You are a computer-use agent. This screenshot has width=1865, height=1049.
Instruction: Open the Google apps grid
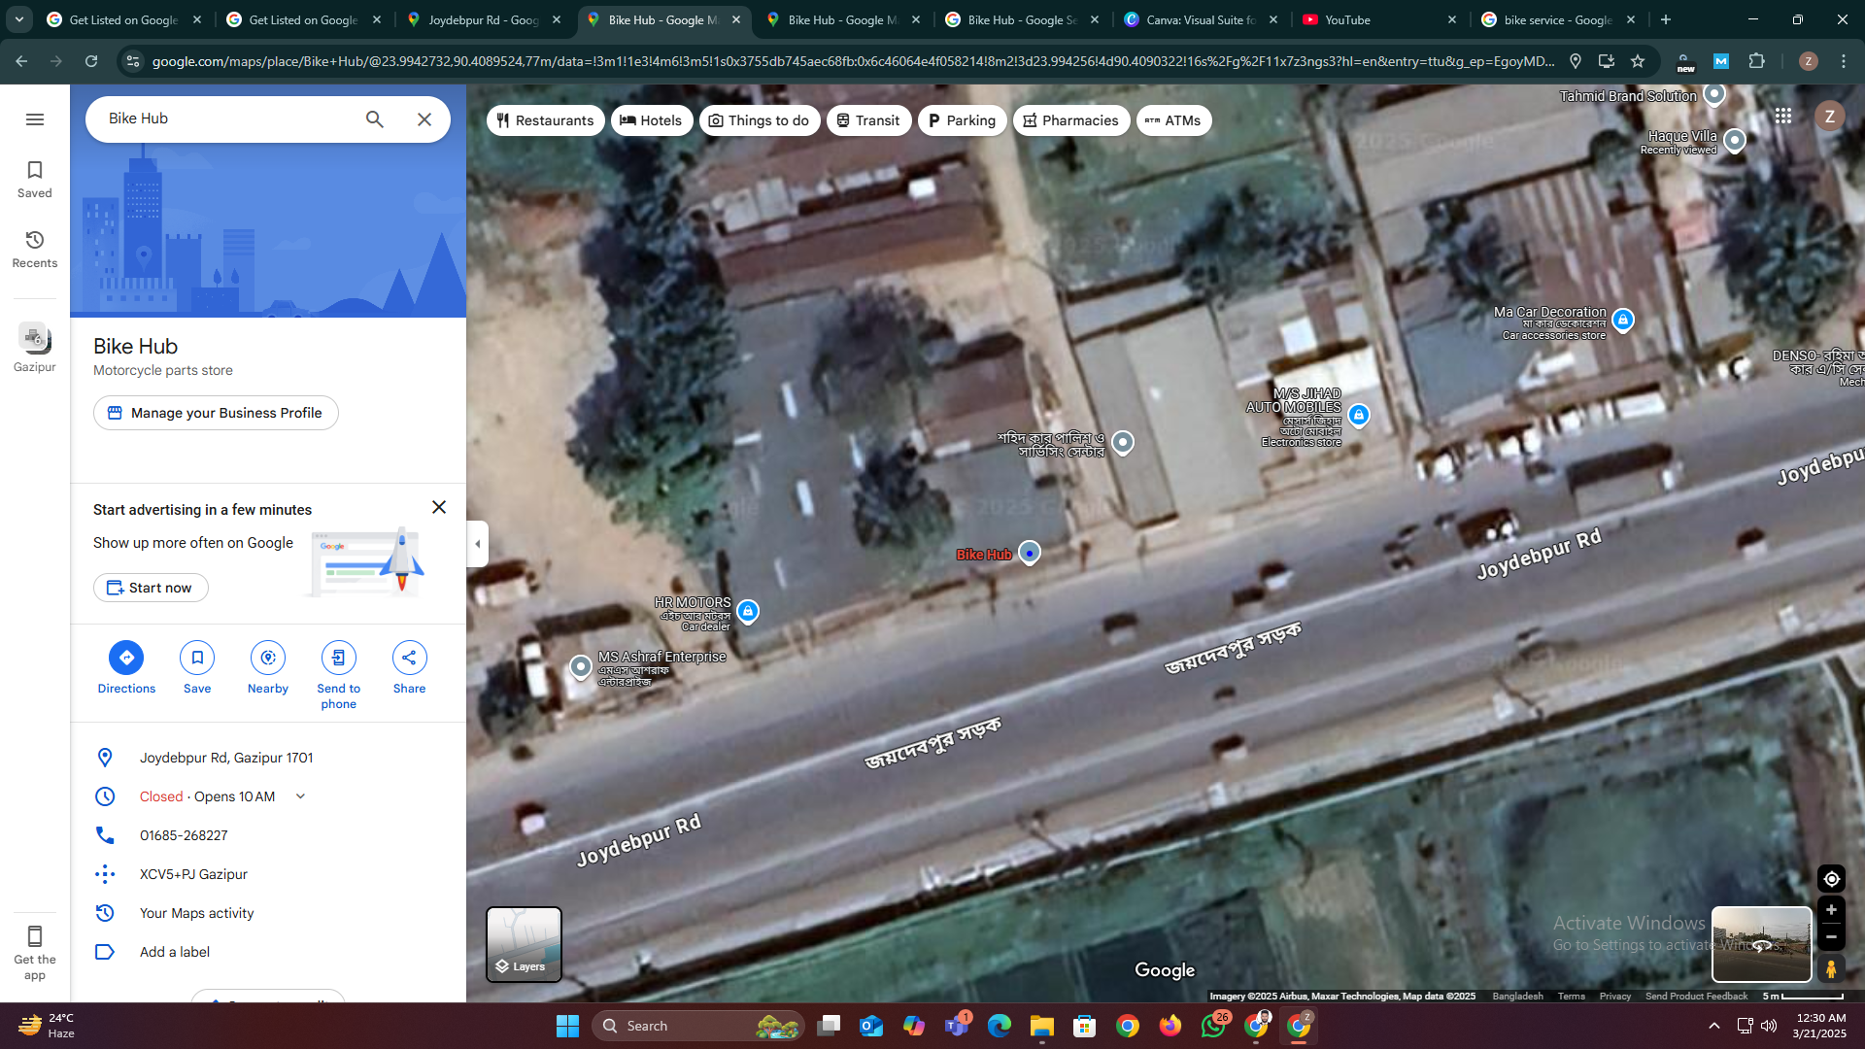[x=1783, y=116]
